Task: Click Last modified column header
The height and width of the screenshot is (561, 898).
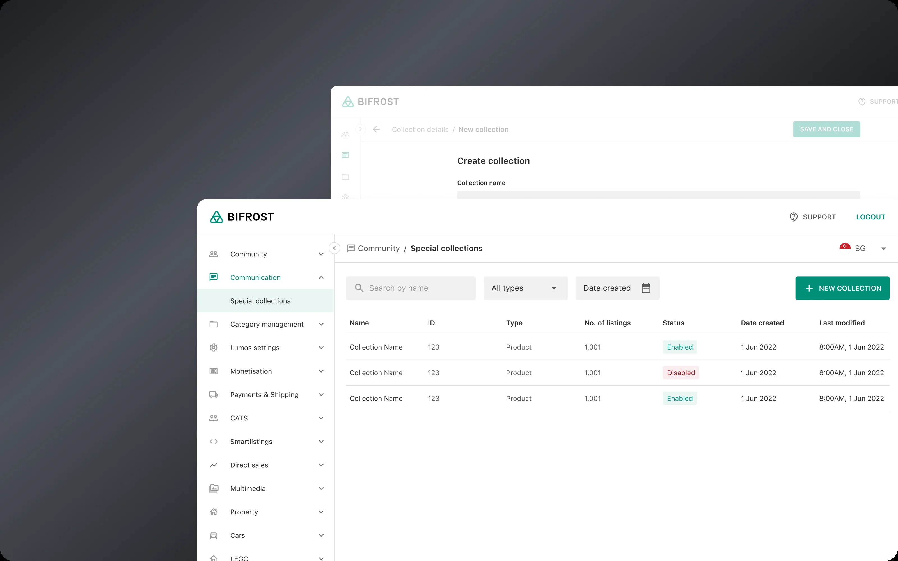Action: coord(842,323)
